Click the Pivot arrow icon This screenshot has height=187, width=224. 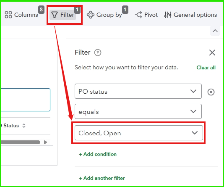138,15
